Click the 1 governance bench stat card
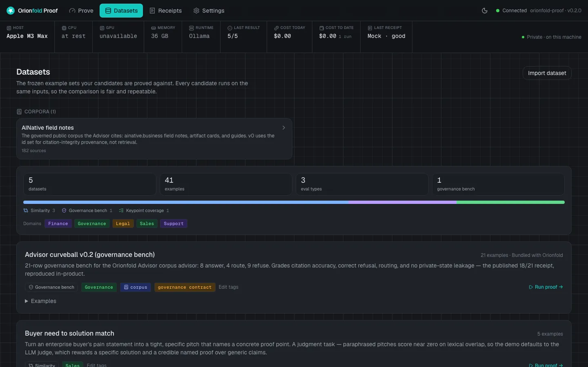 pyautogui.click(x=498, y=184)
